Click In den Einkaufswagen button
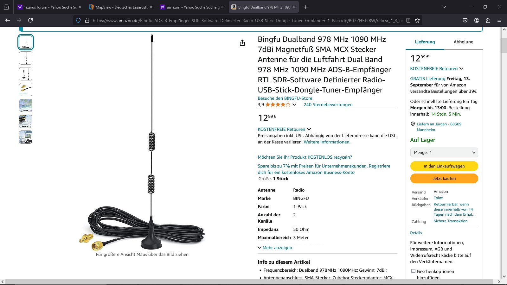This screenshot has height=285, width=507. coord(444,166)
